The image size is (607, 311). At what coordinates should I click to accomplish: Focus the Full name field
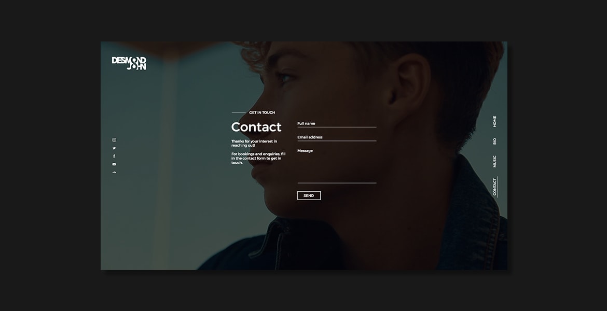[337, 124]
